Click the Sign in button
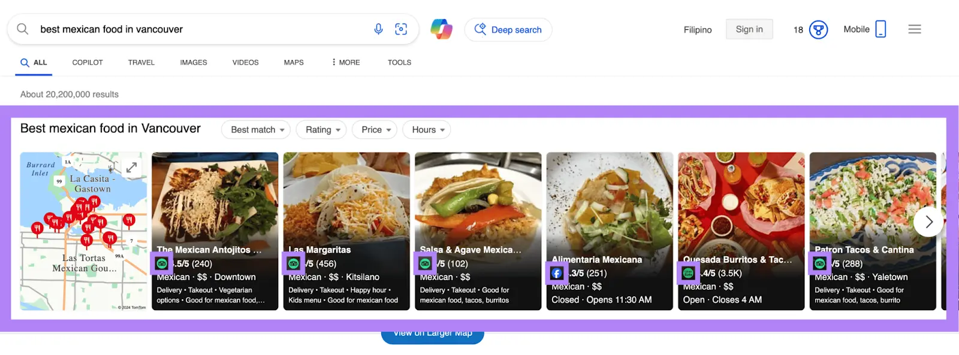 click(749, 29)
